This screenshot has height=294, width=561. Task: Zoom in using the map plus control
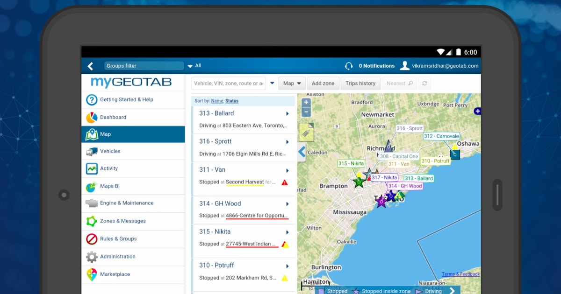click(306, 102)
